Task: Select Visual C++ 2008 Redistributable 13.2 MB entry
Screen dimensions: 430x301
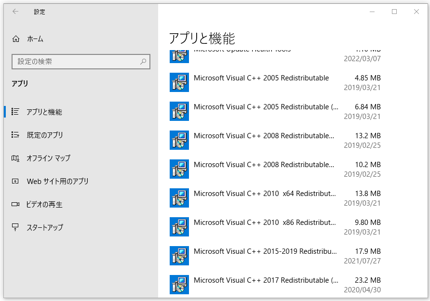Action: click(275, 140)
